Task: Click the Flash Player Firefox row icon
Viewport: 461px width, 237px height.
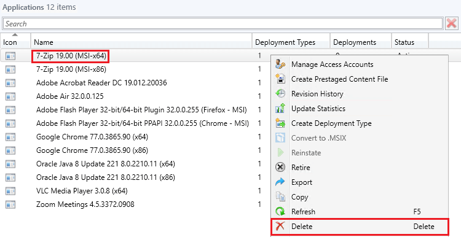Action: (x=10, y=110)
